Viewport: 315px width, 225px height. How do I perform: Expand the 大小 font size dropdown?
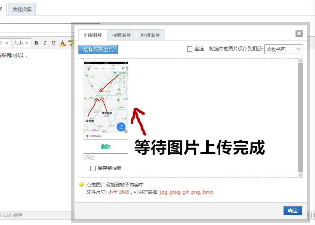22,43
